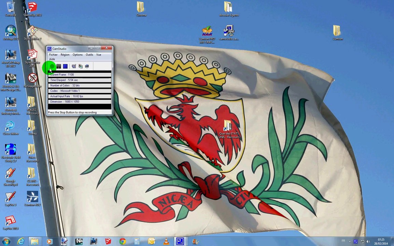
Task: Click the Codec Microsoft Vidéo 1 row
Action: coord(80,91)
